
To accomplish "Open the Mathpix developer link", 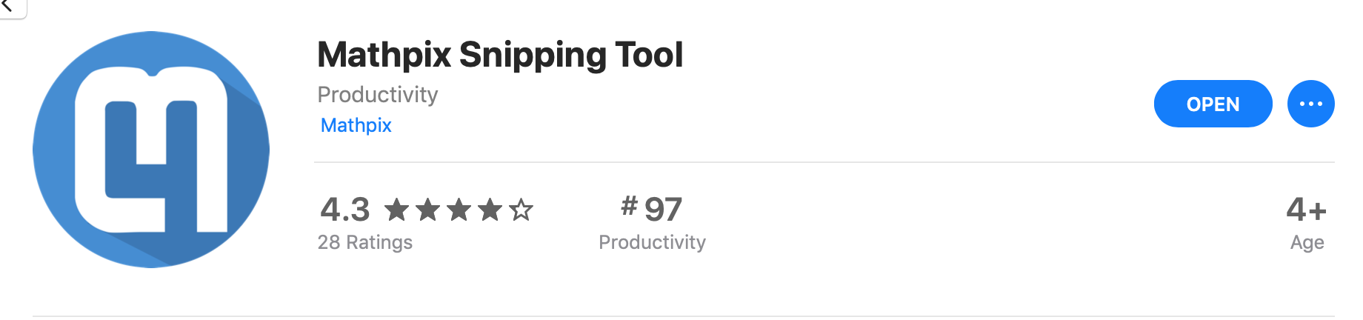I will (x=356, y=125).
